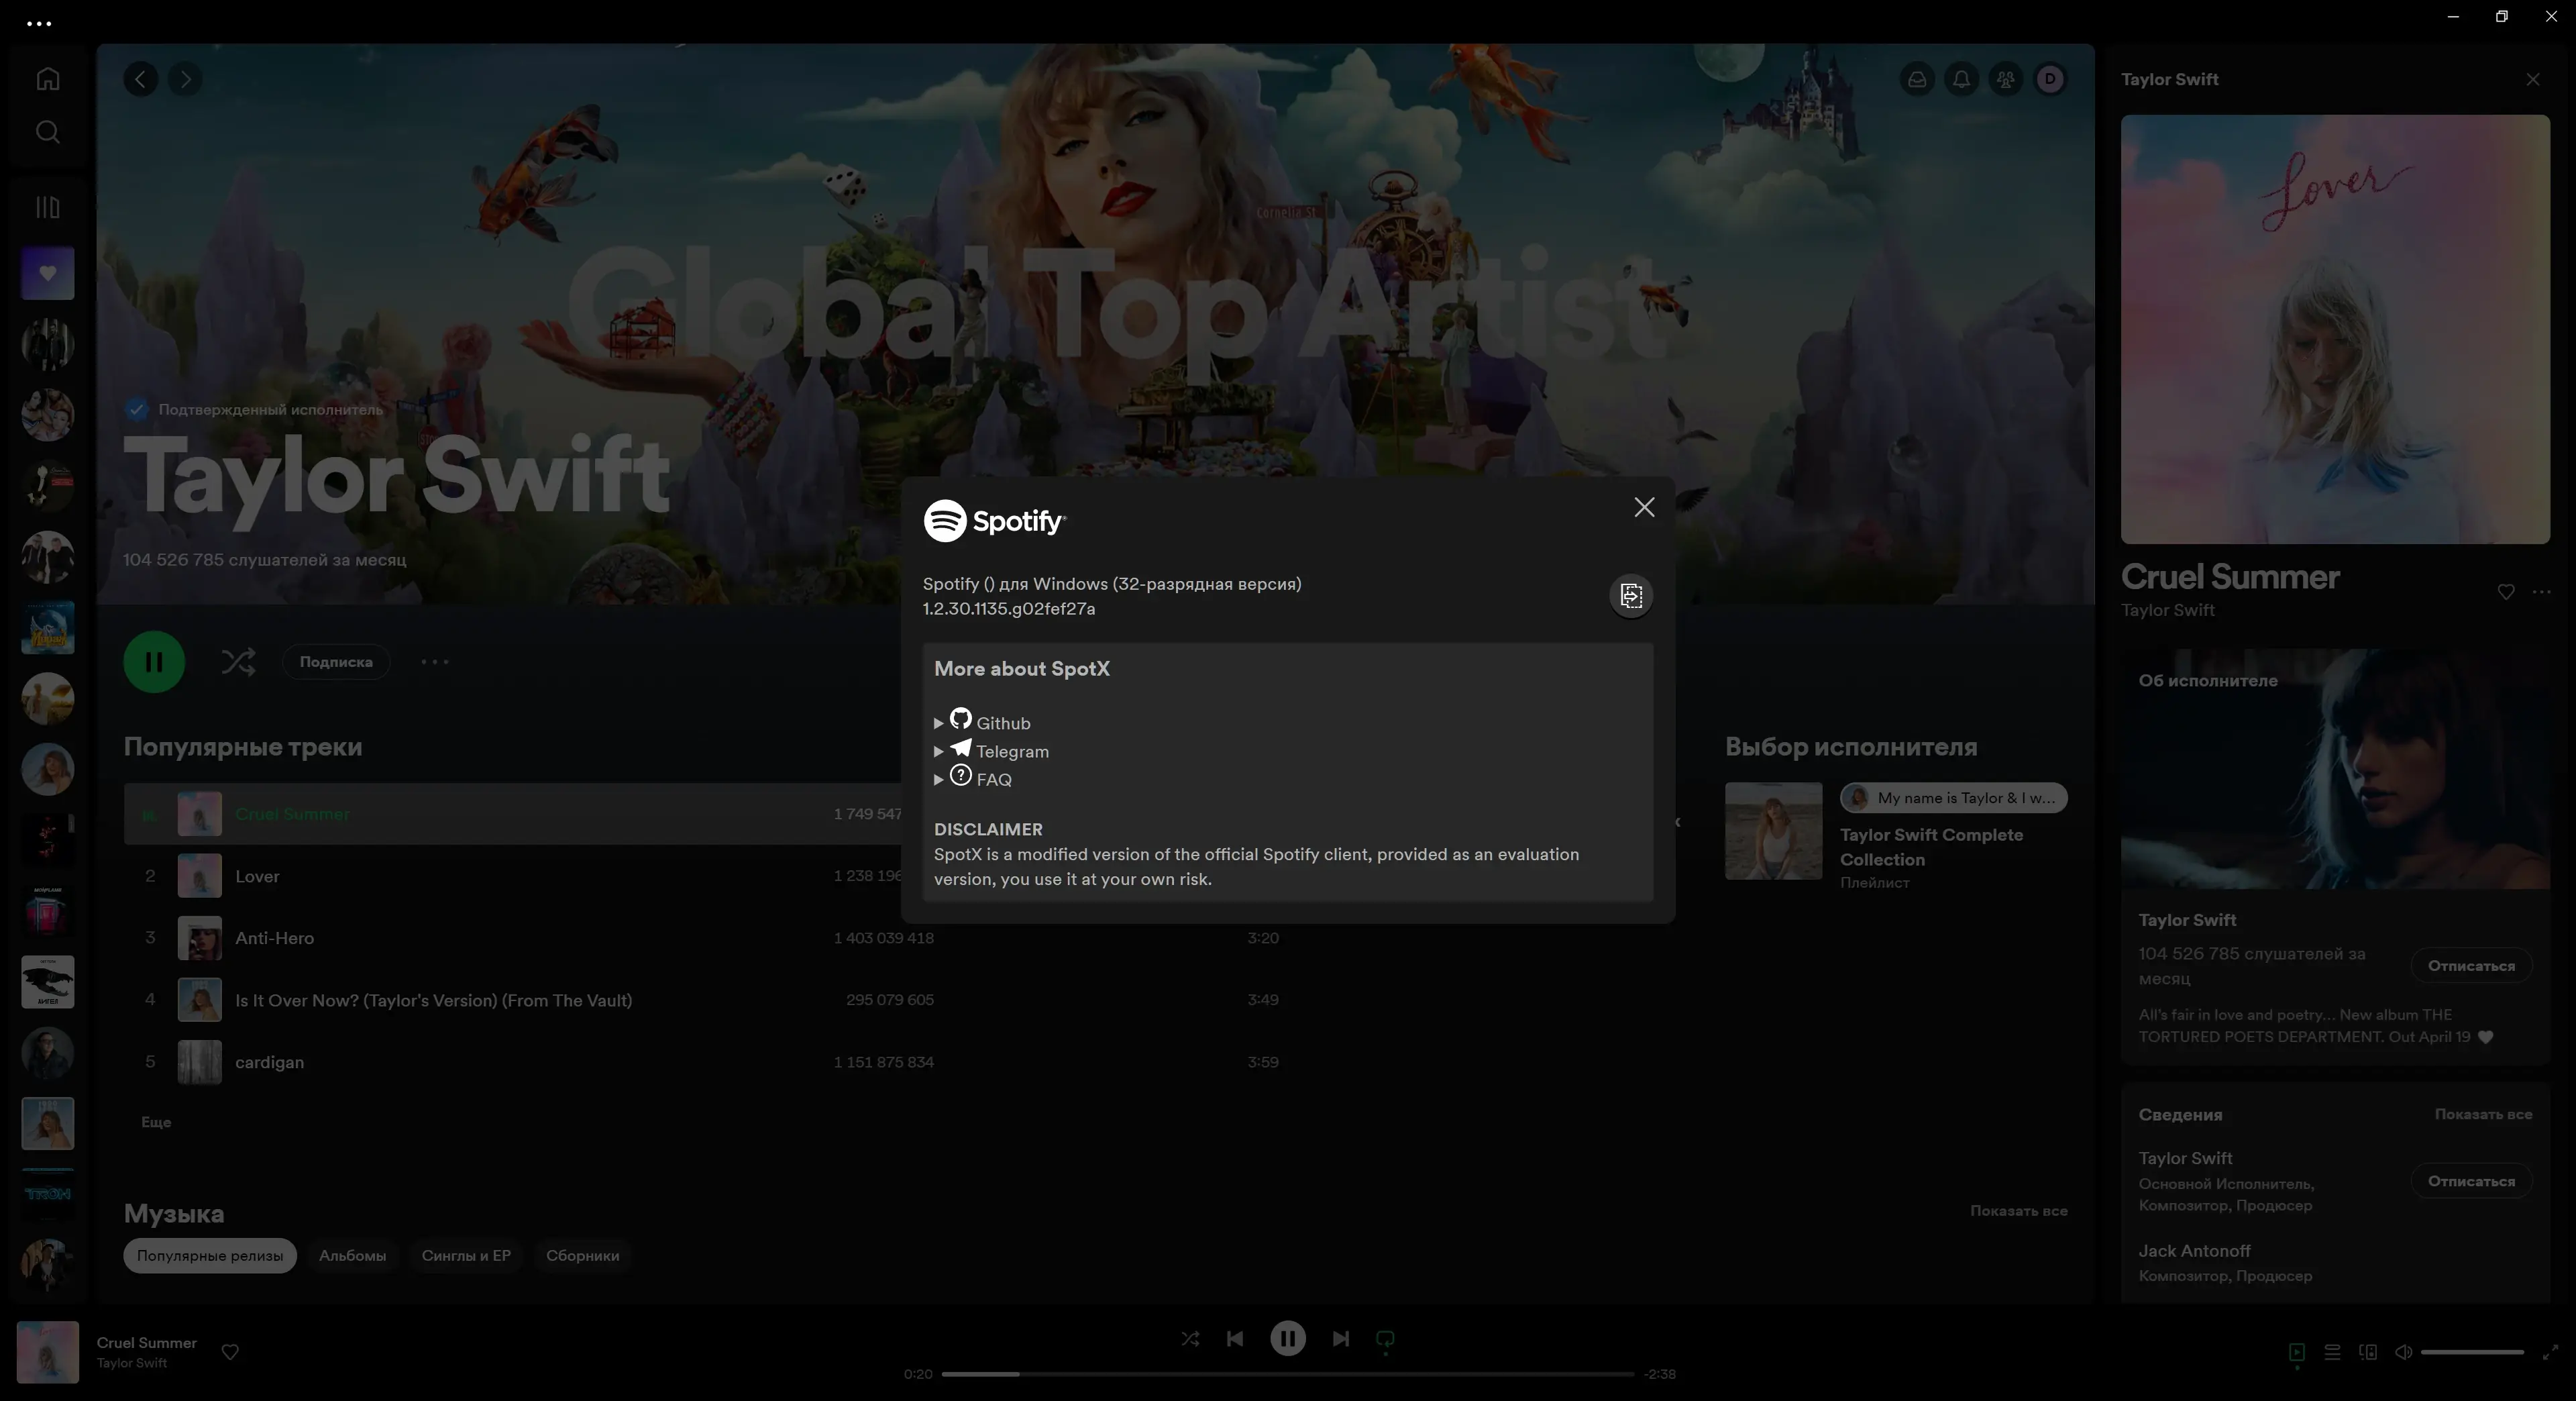Open Home from the sidebar
The image size is (2576, 1401).
tap(47, 78)
